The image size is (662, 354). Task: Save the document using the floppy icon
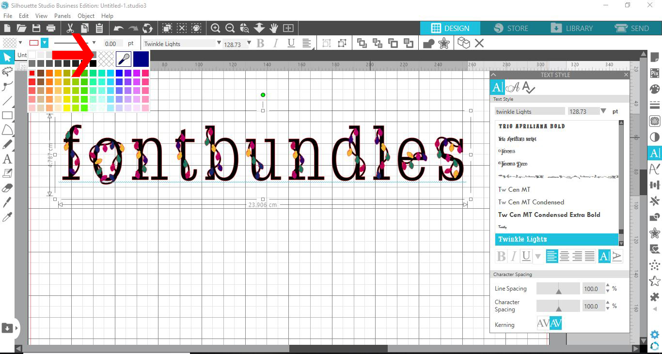(x=36, y=28)
